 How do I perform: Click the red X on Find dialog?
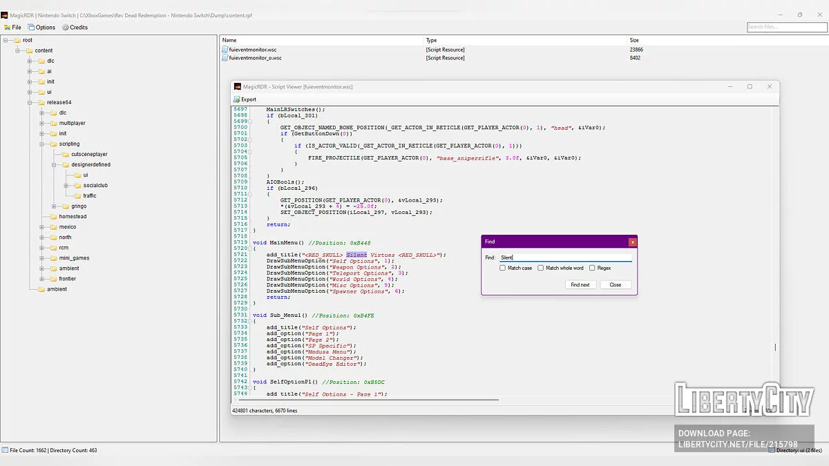(632, 242)
